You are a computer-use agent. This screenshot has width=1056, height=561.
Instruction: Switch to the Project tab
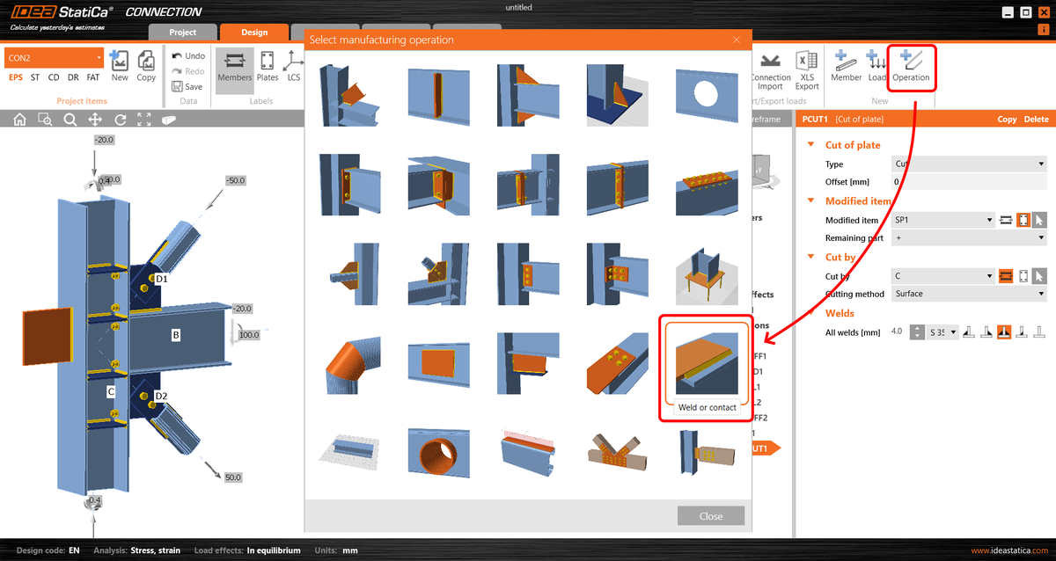182,31
